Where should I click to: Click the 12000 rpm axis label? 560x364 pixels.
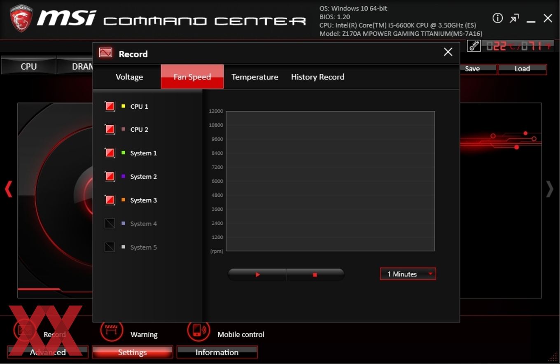[216, 111]
